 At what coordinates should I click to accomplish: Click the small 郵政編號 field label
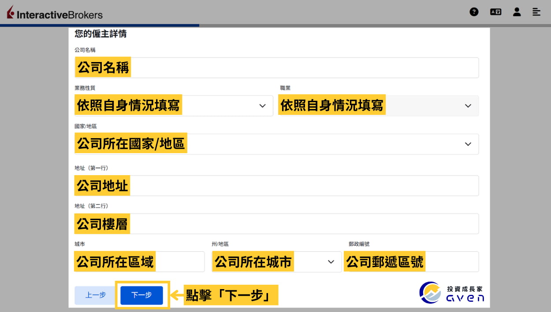(359, 244)
